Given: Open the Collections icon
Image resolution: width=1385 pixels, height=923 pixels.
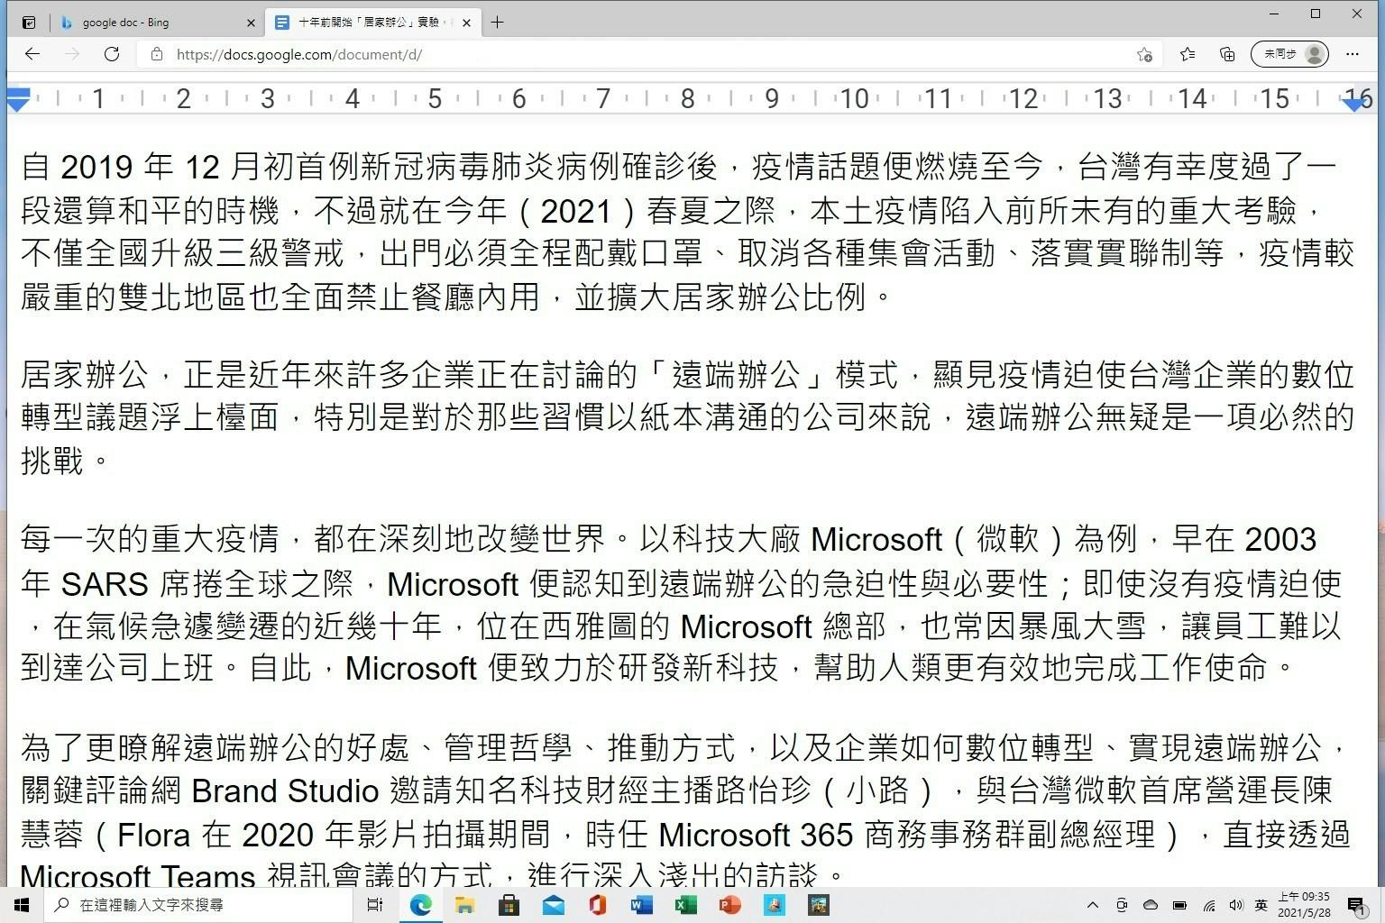Looking at the screenshot, I should click(1227, 54).
